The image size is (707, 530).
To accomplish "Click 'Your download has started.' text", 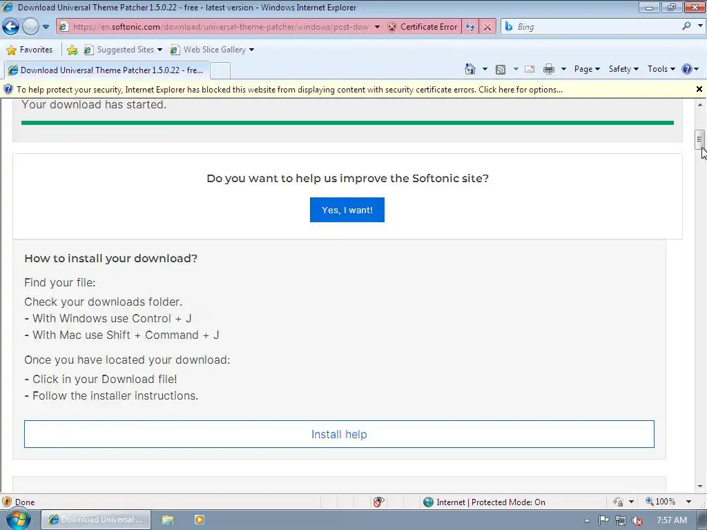I will [x=94, y=105].
